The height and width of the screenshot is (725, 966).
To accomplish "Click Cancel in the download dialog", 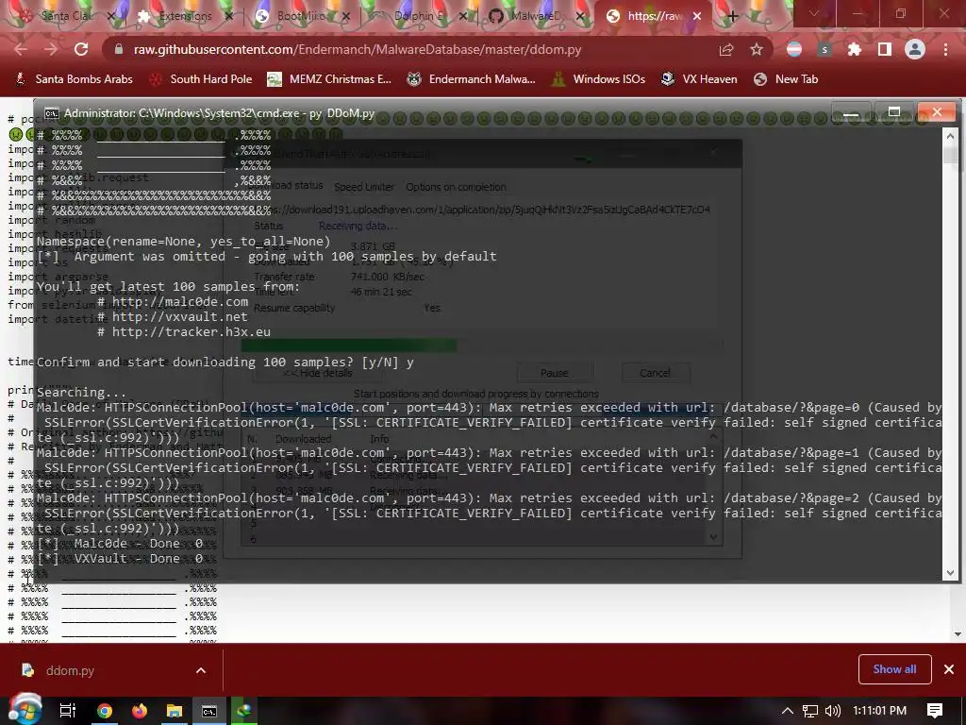I will point(655,373).
